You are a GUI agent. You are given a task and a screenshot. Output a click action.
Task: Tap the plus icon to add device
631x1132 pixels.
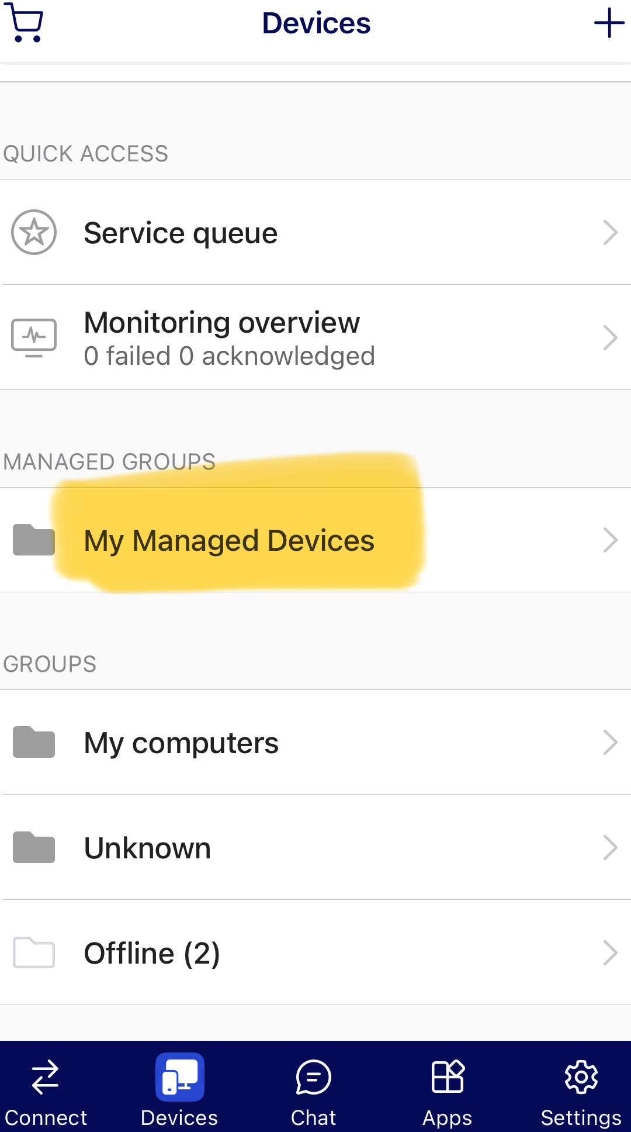click(x=609, y=23)
